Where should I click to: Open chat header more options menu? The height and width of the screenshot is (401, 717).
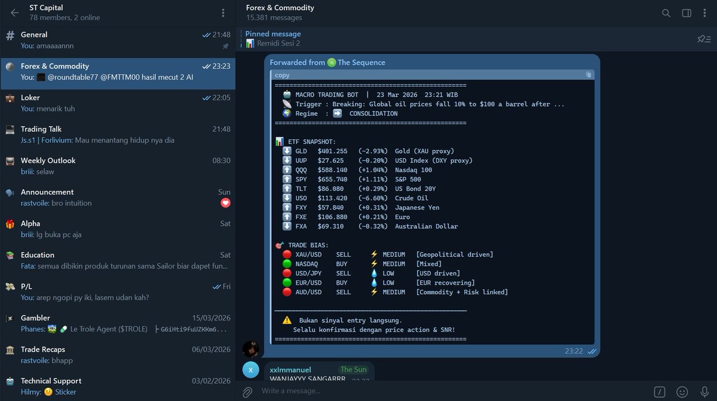[706, 13]
